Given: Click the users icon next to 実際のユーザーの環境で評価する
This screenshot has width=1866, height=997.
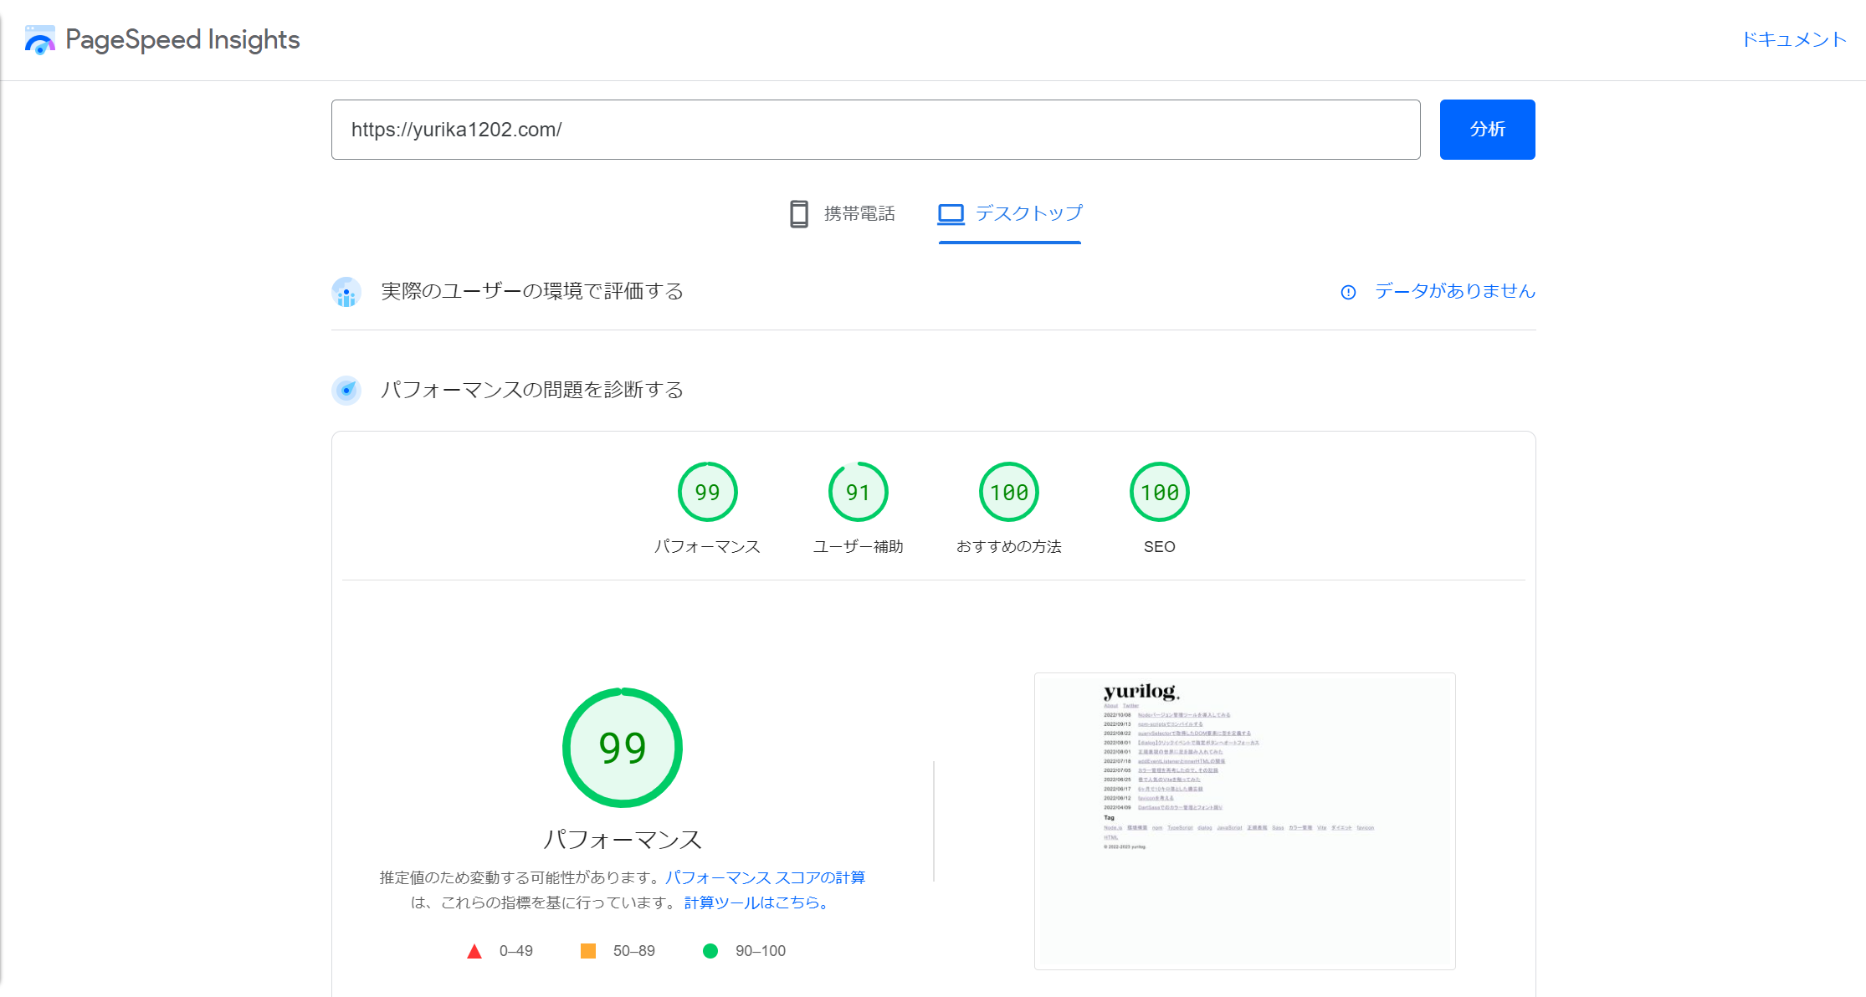Looking at the screenshot, I should click(x=346, y=292).
